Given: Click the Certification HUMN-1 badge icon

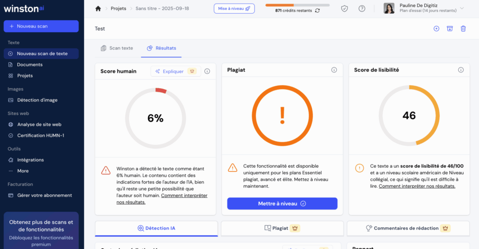Looking at the screenshot, I should tap(11, 135).
